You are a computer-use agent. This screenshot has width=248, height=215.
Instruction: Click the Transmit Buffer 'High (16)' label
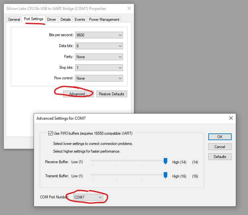(179, 176)
